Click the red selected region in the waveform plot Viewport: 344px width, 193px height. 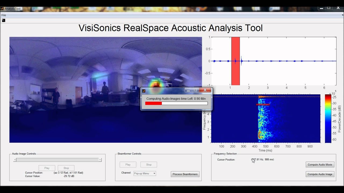pyautogui.click(x=235, y=61)
